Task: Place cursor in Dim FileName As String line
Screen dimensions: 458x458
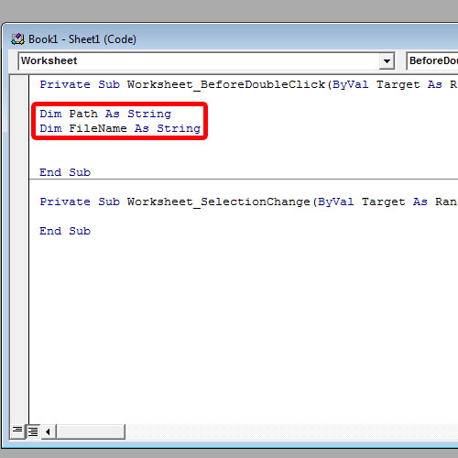Action: click(x=120, y=128)
